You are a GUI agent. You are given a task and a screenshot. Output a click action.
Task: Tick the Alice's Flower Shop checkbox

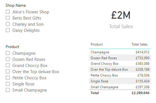8,12
